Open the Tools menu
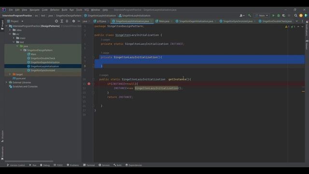 point(79,10)
